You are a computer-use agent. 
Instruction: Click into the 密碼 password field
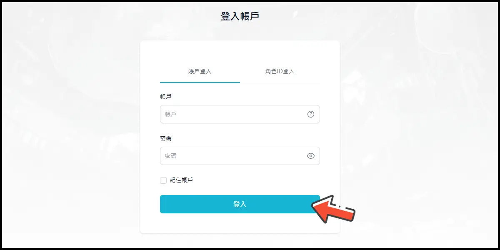[x=233, y=156]
